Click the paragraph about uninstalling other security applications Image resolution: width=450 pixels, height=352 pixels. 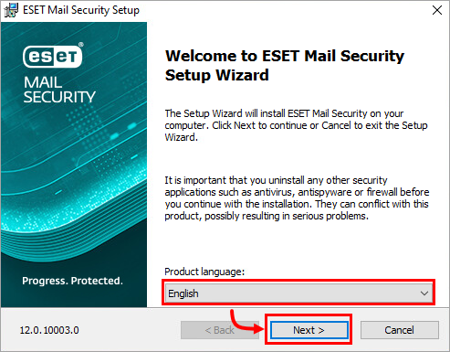(297, 198)
